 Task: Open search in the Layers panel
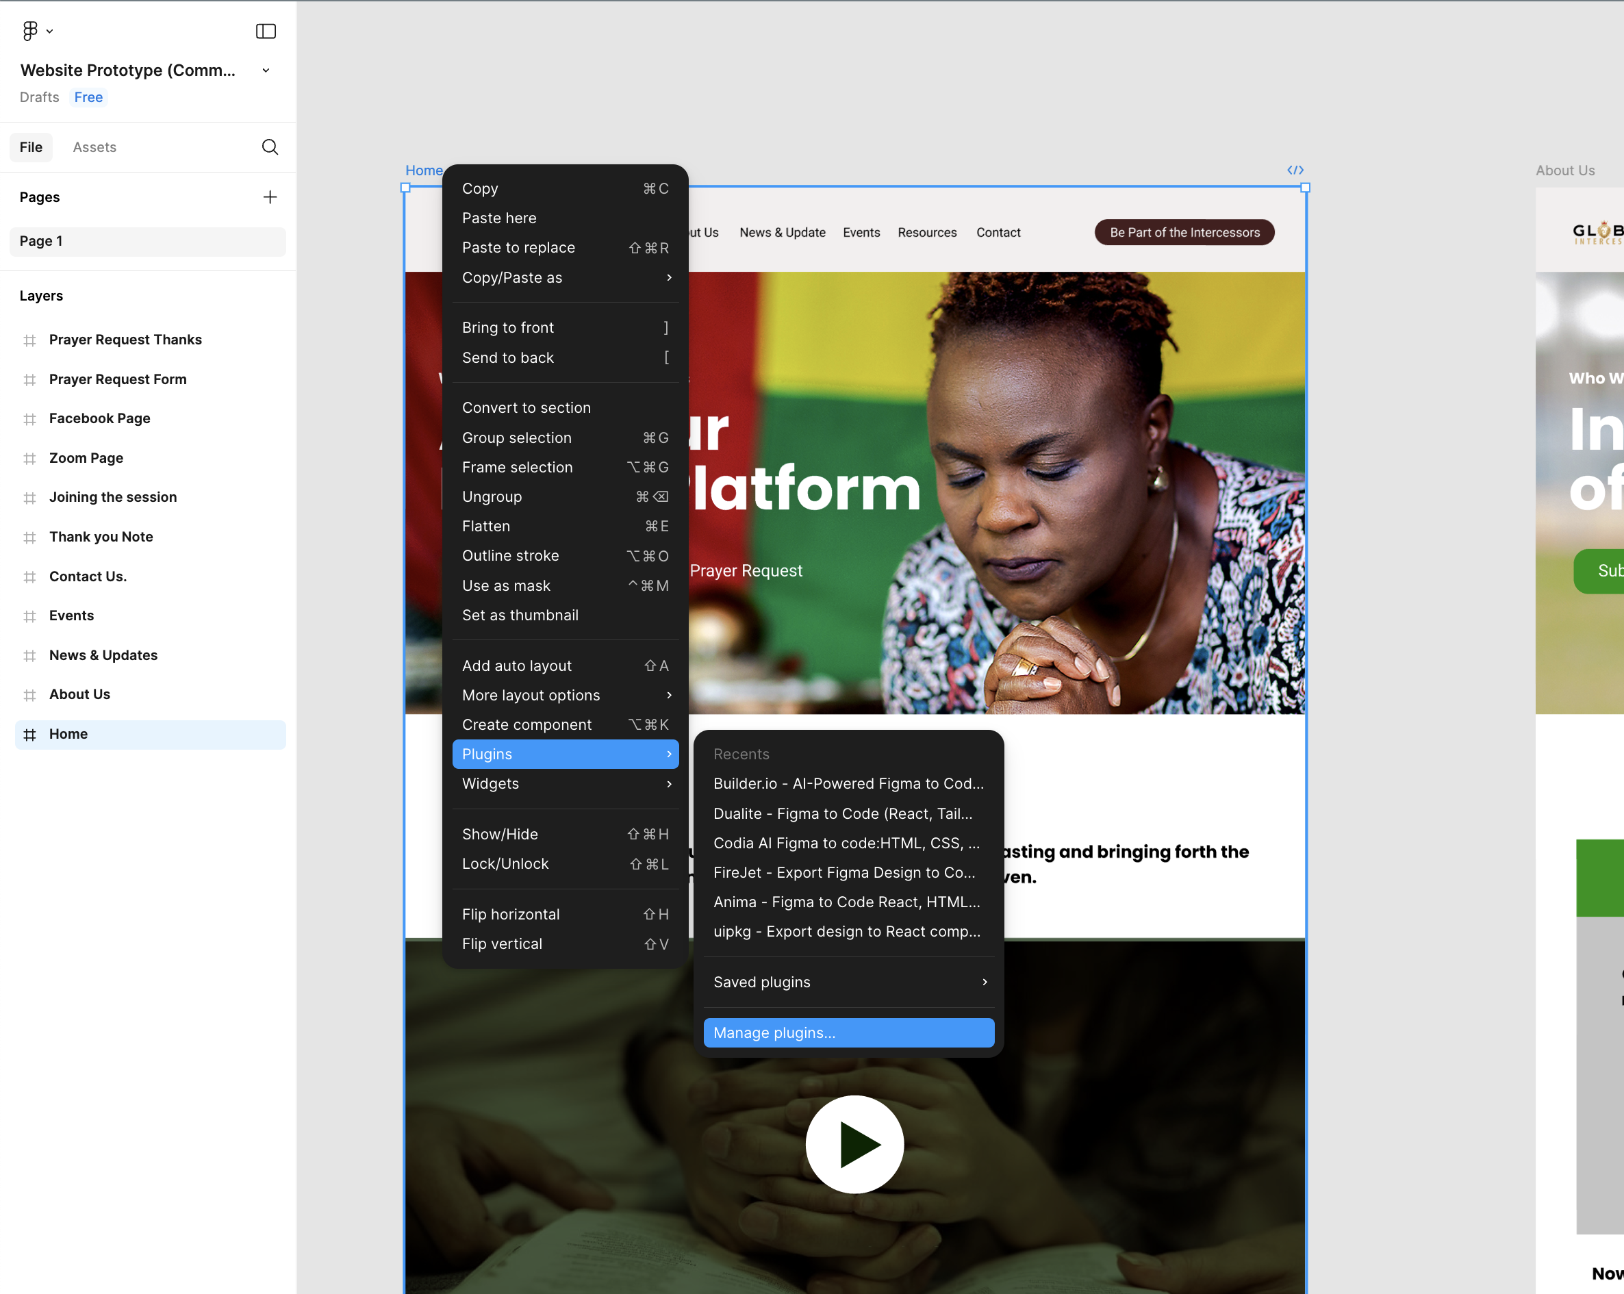270,147
